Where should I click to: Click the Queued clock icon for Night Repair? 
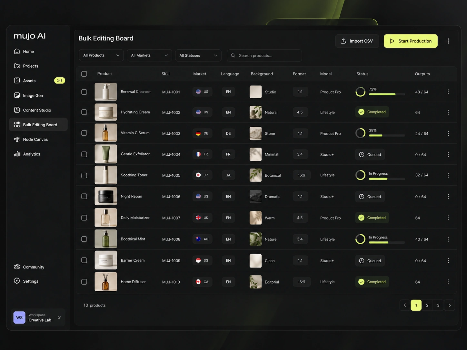[x=362, y=197]
